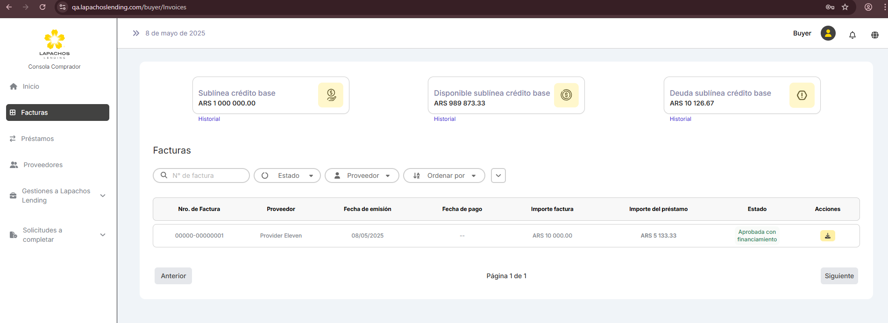Open the Estado filter dropdown
This screenshot has width=888, height=323.
pos(287,176)
